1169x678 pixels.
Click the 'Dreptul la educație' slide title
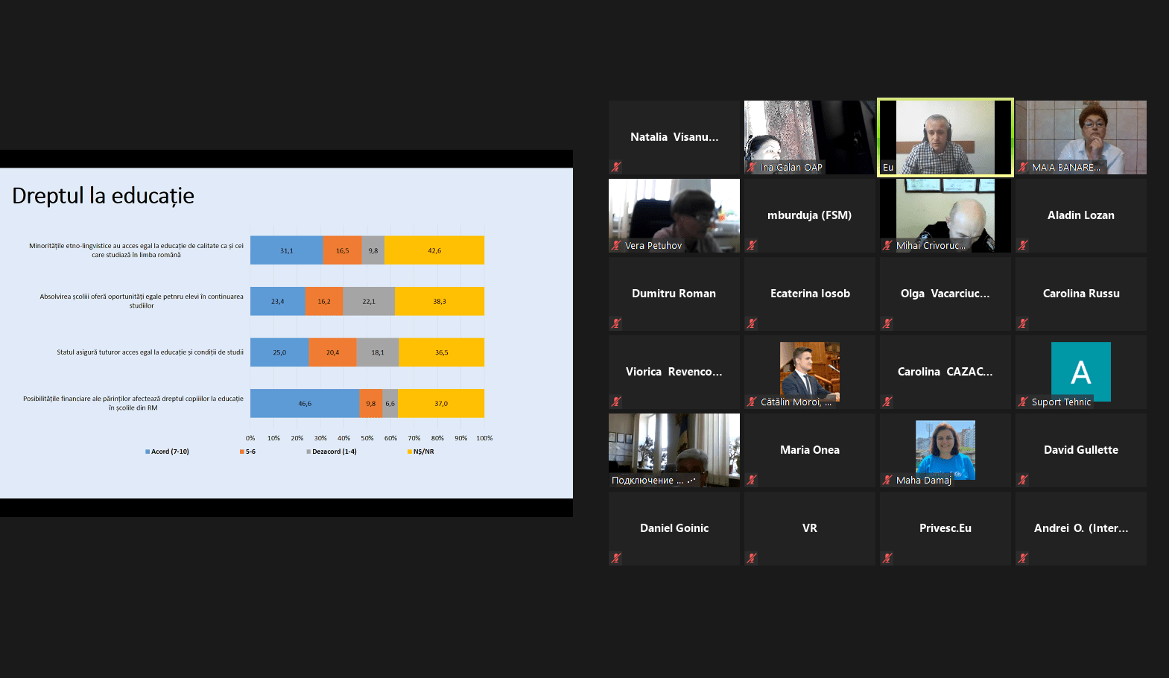103,196
